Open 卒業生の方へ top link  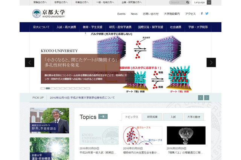point(82,3)
